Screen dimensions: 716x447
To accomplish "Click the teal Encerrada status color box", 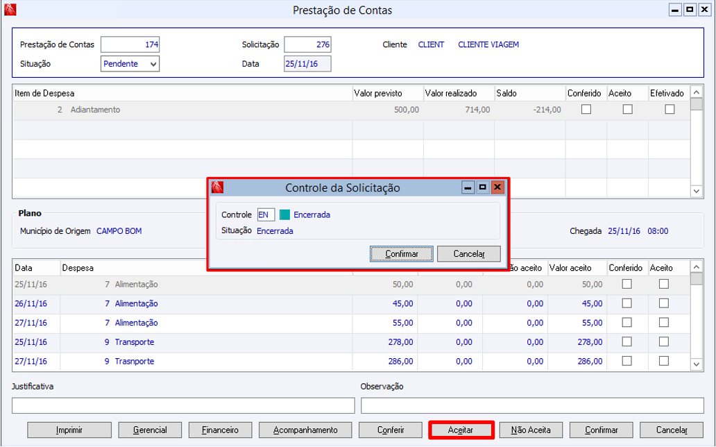I will pos(284,214).
